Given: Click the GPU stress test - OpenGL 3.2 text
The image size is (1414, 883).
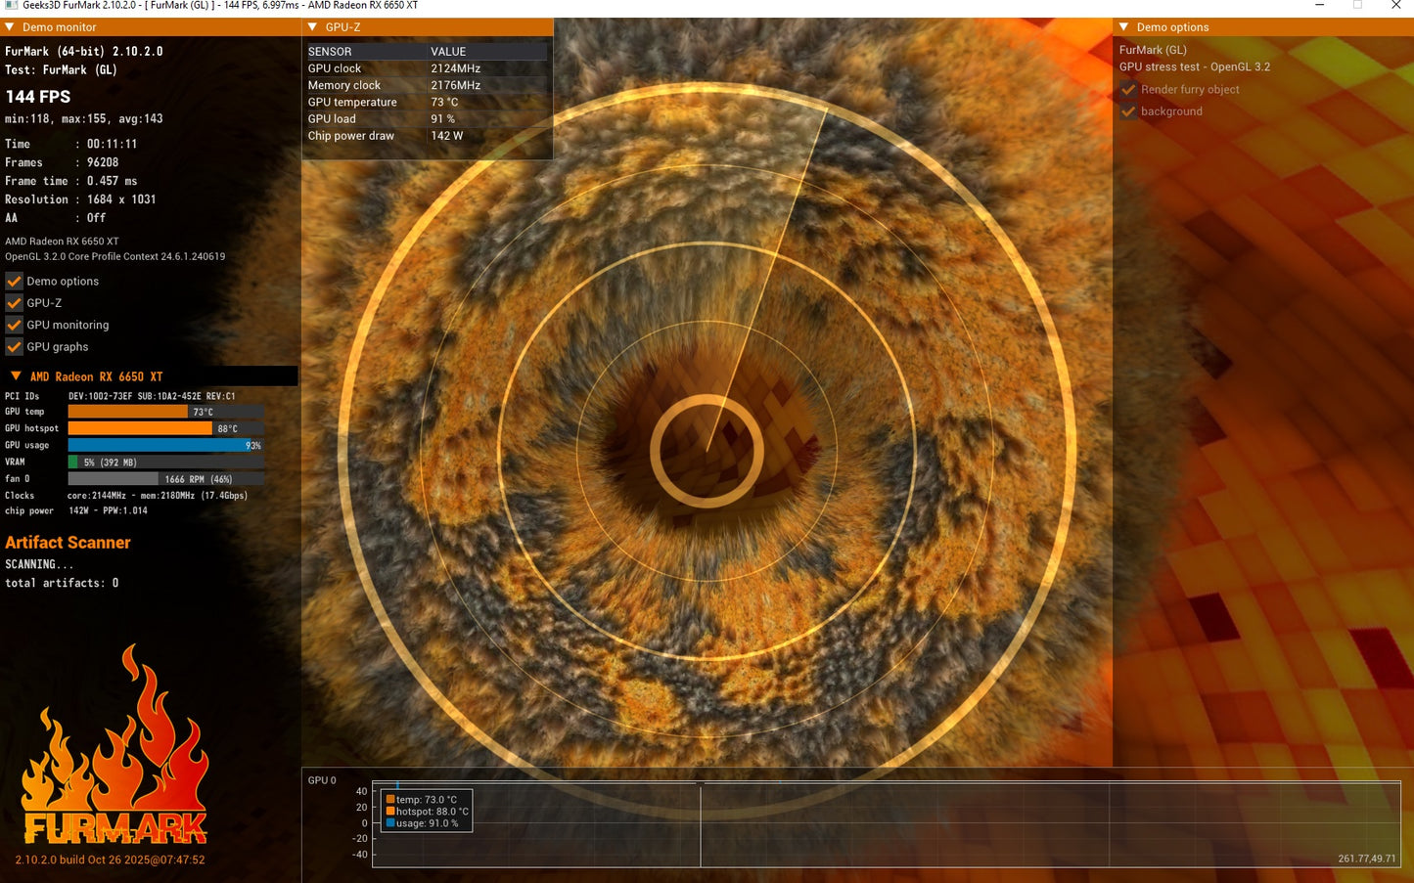Looking at the screenshot, I should [1195, 67].
